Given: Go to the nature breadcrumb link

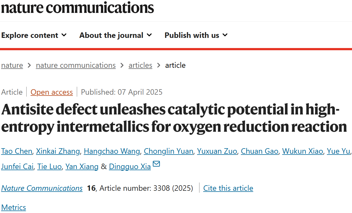Looking at the screenshot, I should (12, 65).
